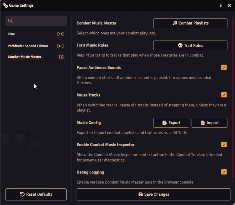
Task: Close the Game Settings window
Action: (x=229, y=5)
